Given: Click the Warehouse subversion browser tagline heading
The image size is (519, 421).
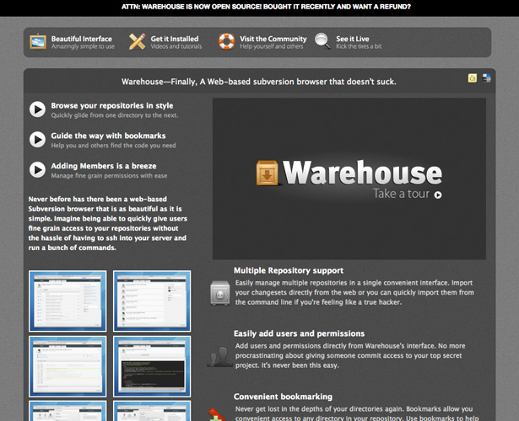Looking at the screenshot, I should [x=258, y=82].
